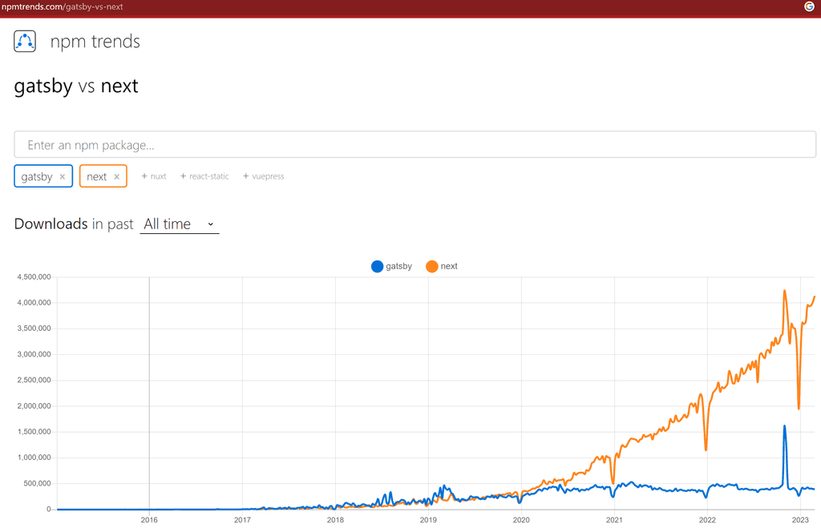
Task: Click the orange next legend dot
Action: point(432,266)
